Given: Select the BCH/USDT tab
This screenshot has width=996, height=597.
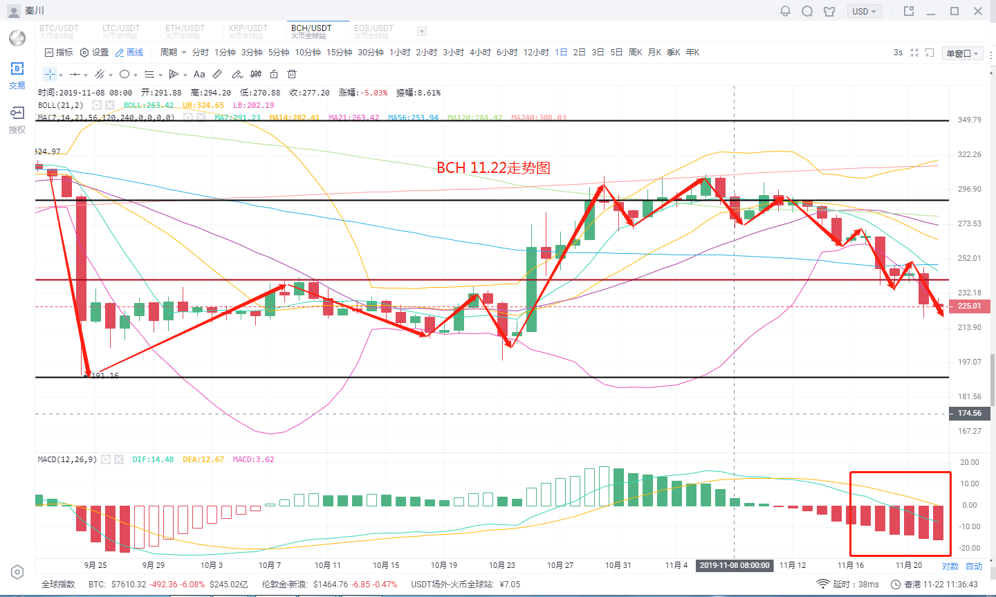Looking at the screenshot, I should (311, 31).
